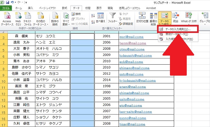This screenshot has height=127, width=210.
Task: Click cell containing 島田 公平
Action: 21,92
